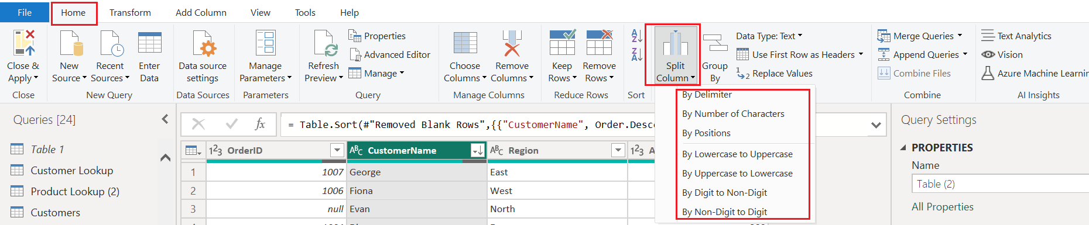Collapse the PROPERTIES section triangle
The image size is (1089, 225).
[x=903, y=148]
